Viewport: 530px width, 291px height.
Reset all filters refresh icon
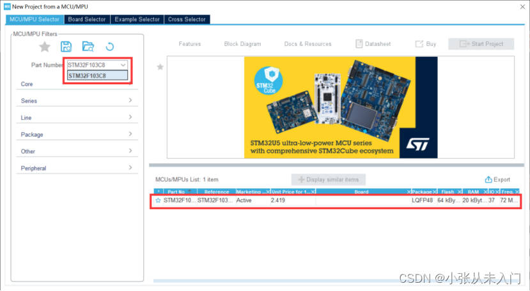tap(109, 47)
